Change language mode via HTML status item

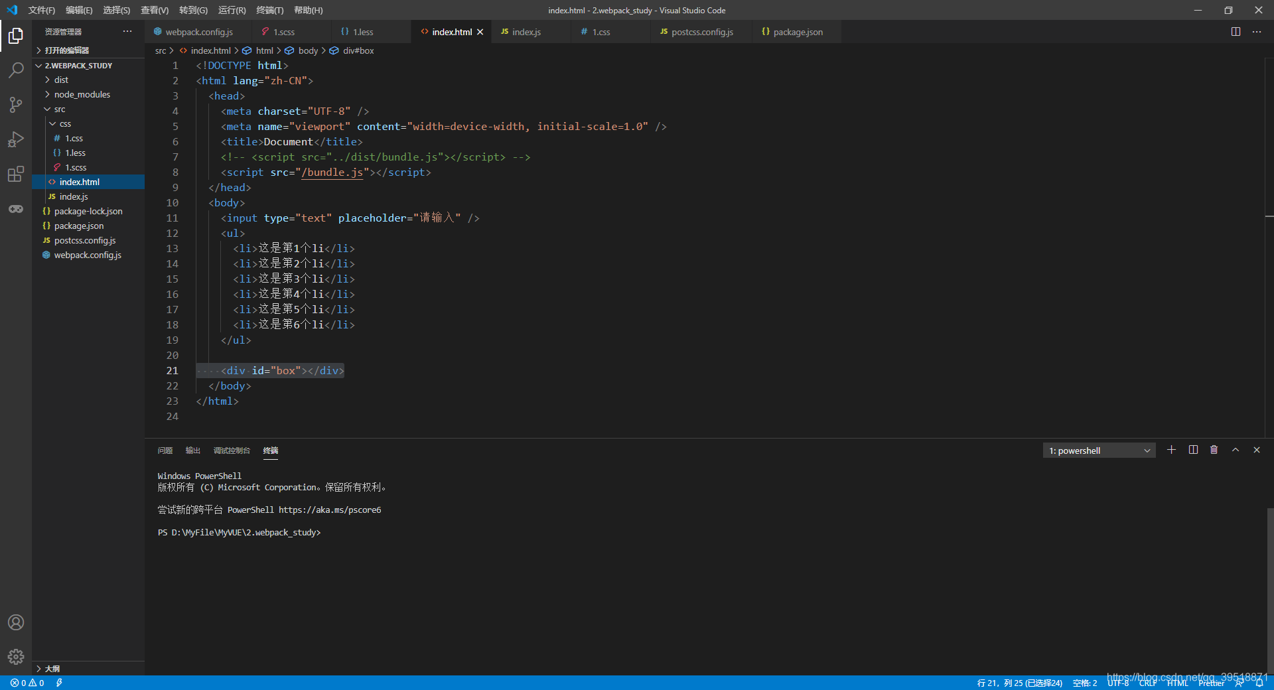(x=1177, y=683)
